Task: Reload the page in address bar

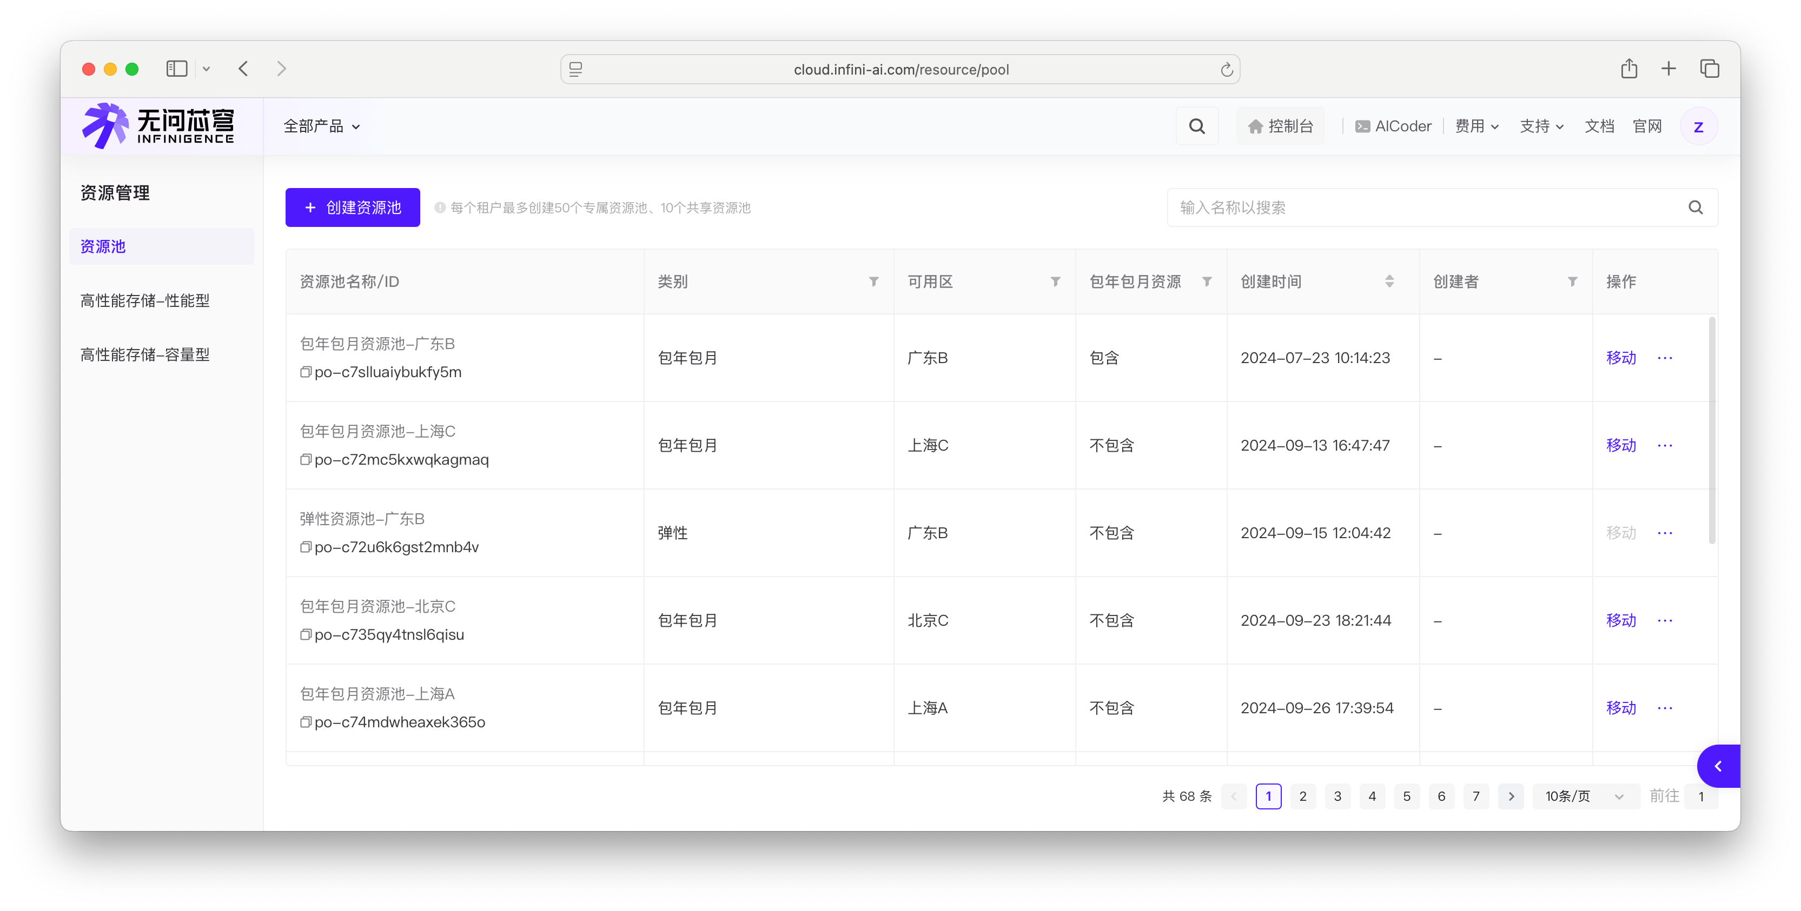Action: tap(1226, 69)
